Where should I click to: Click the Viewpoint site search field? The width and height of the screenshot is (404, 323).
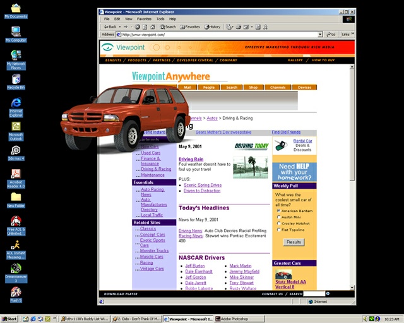(314, 293)
